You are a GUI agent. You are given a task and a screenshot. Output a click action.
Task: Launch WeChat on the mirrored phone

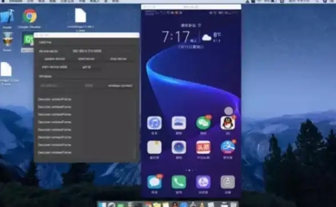pos(203,123)
